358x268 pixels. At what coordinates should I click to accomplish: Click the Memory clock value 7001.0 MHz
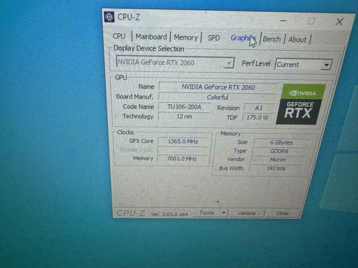(x=182, y=159)
